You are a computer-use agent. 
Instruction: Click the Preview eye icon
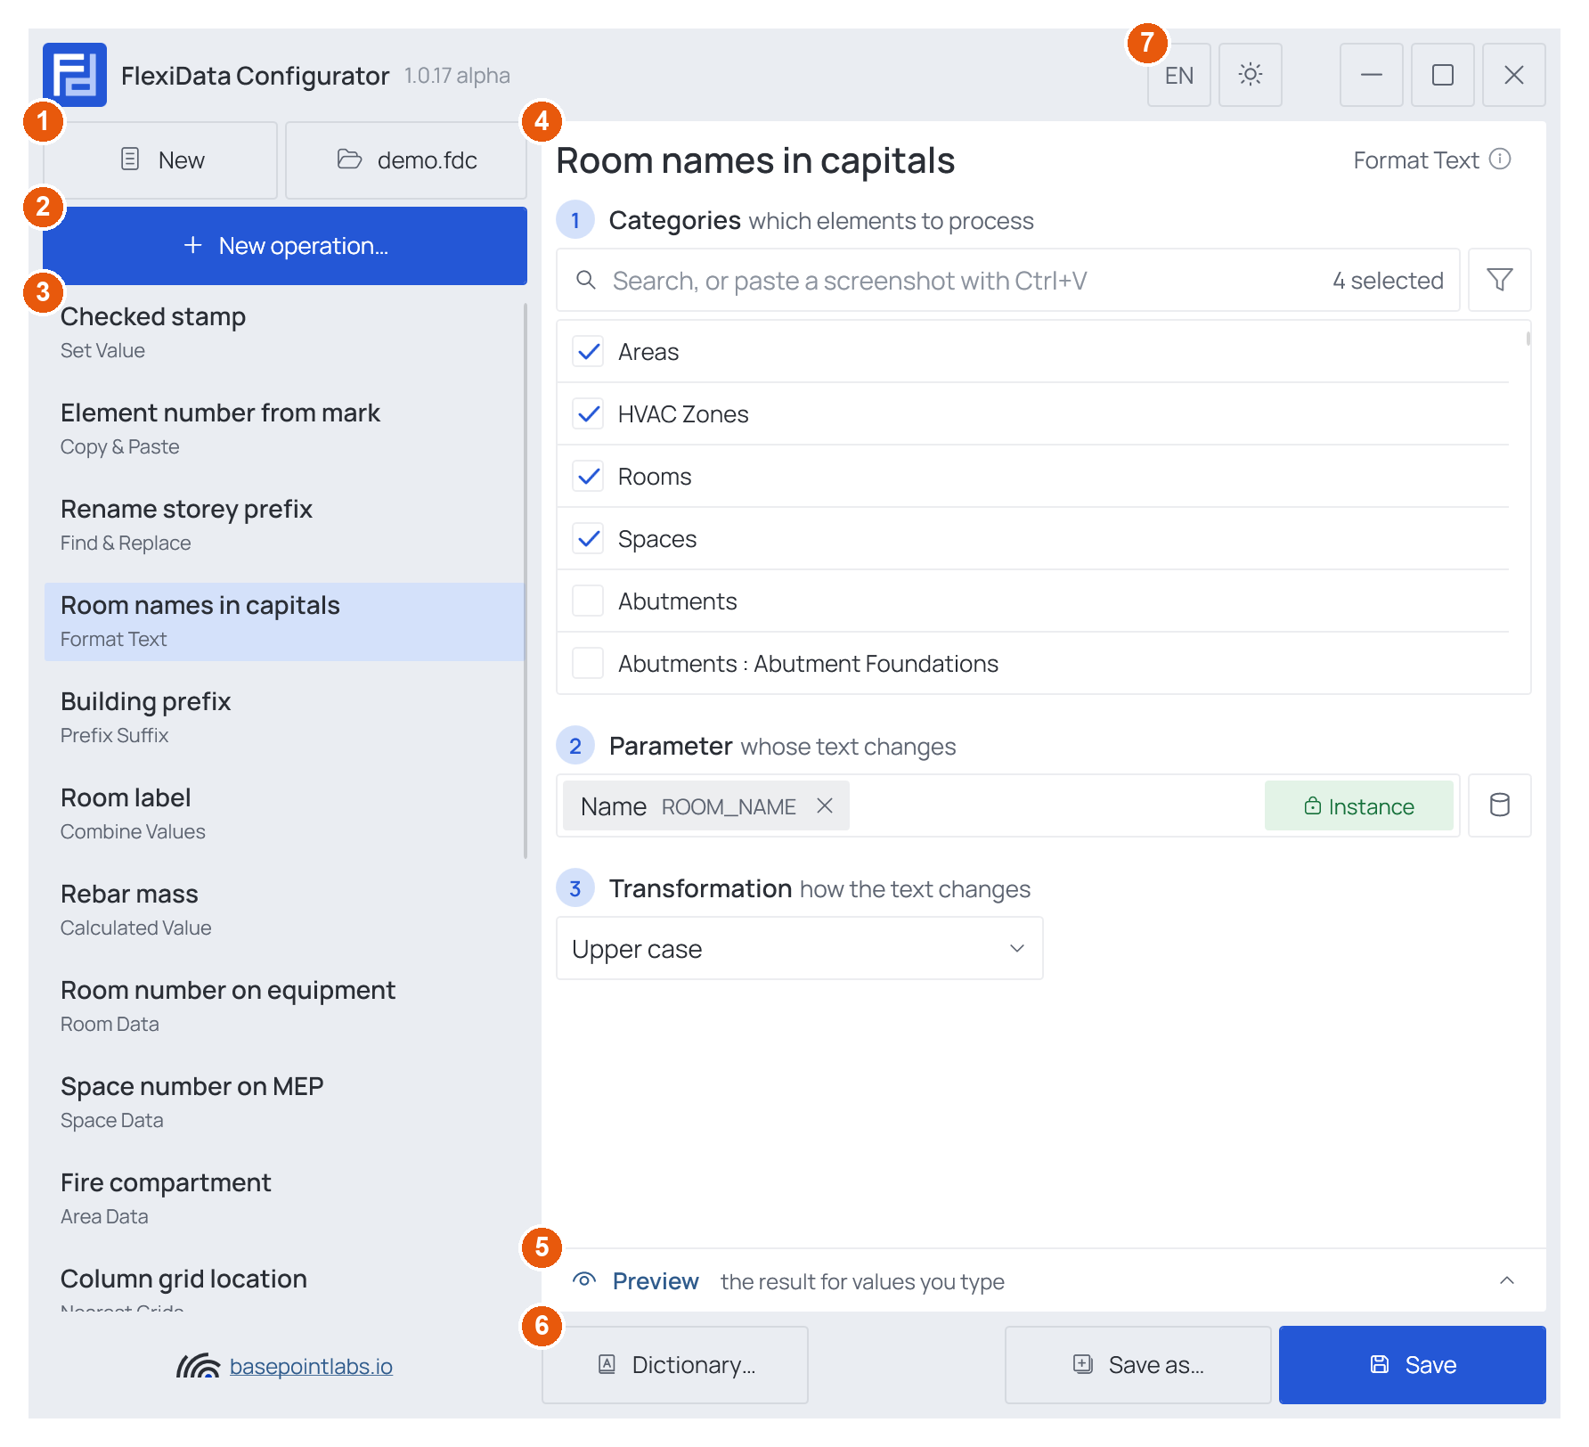(x=584, y=1280)
